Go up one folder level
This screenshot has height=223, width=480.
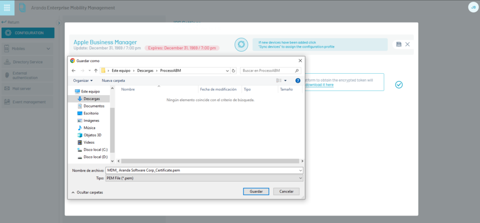point(96,71)
